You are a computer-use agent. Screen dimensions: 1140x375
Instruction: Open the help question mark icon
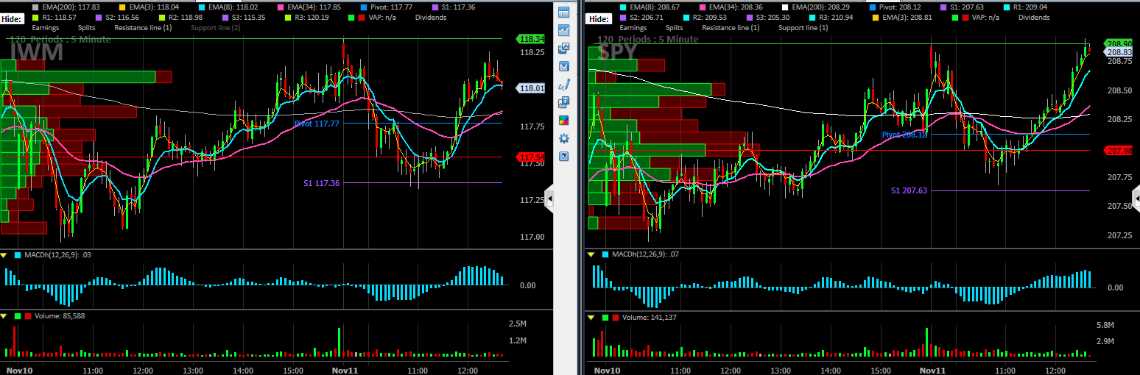point(564,157)
